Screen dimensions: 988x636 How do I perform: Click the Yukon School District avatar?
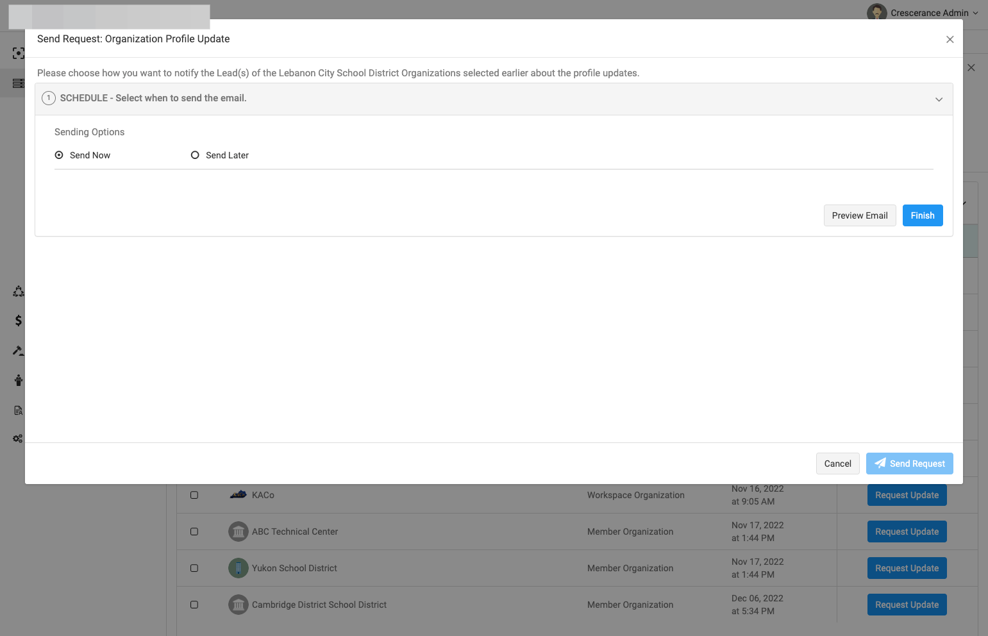[x=239, y=568]
